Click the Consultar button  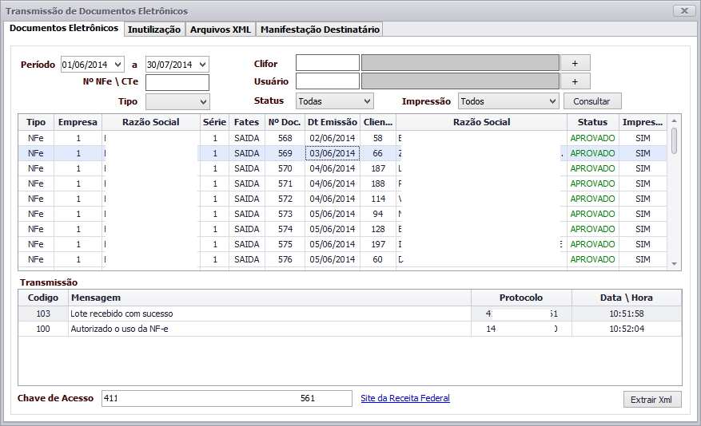592,101
